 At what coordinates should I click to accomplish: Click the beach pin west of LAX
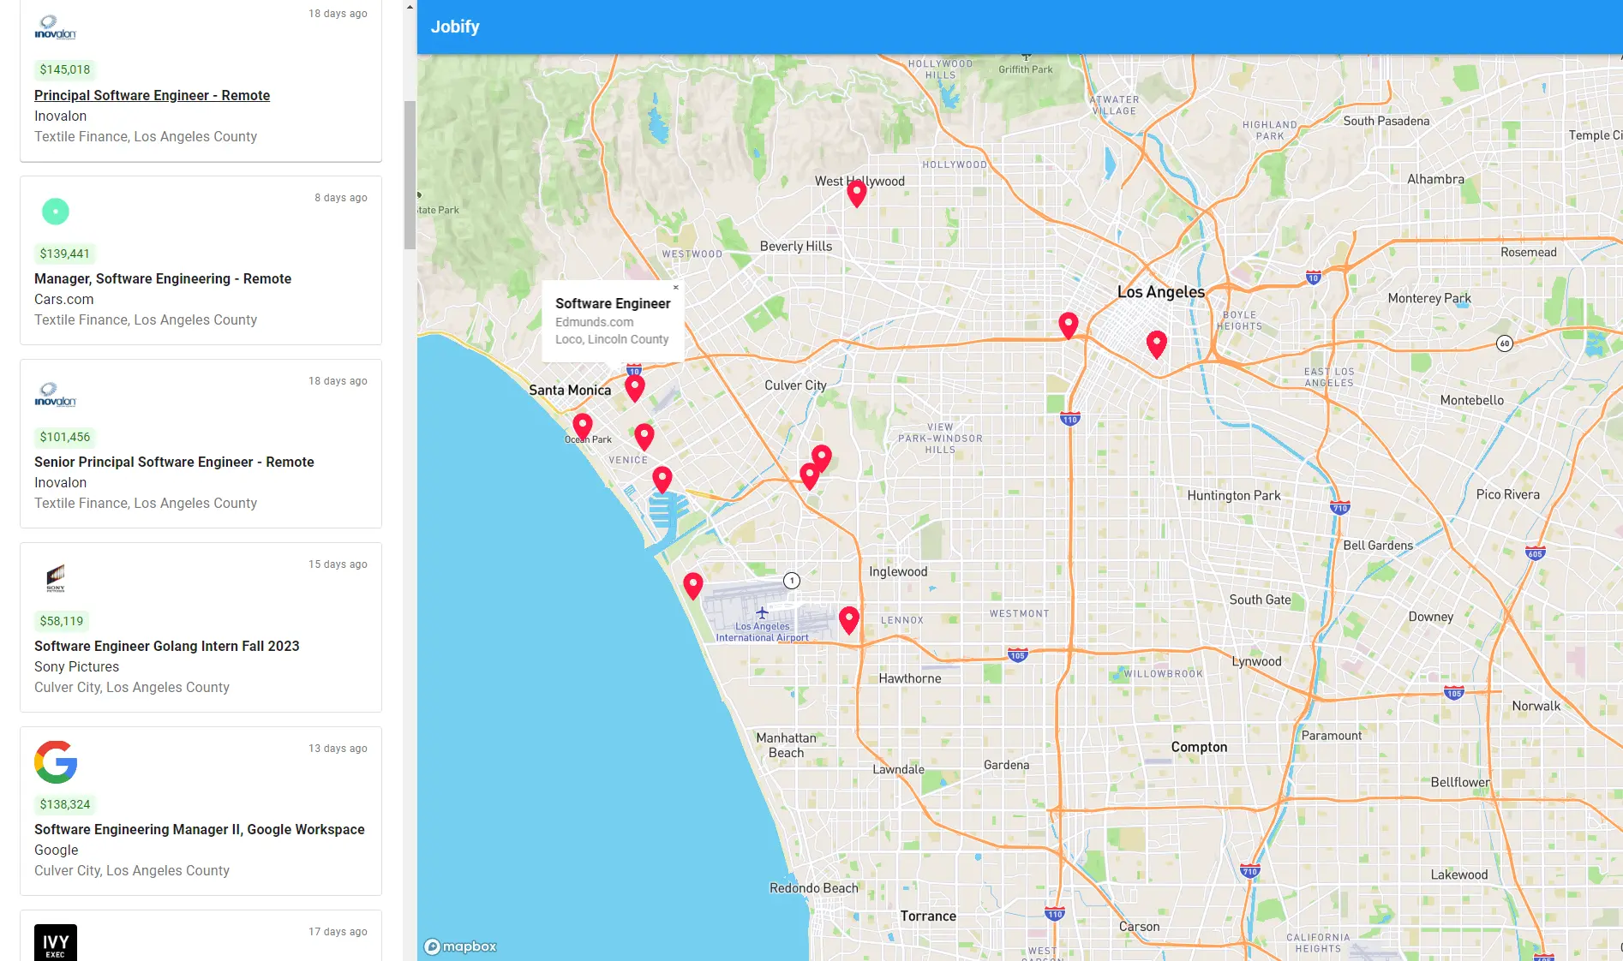tap(692, 585)
